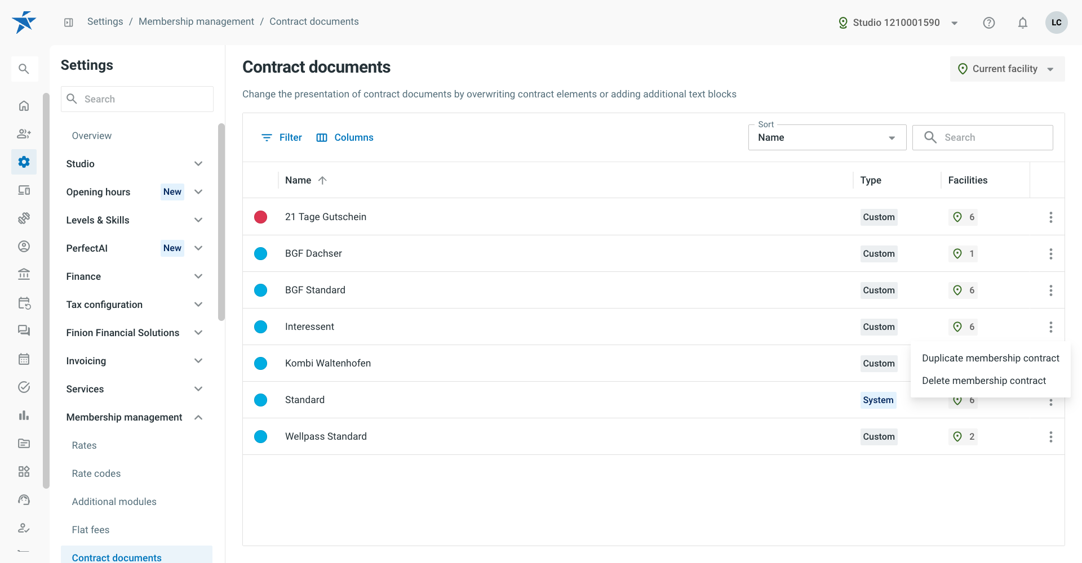Open the bank building icon in the rail
This screenshot has width=1082, height=563.
pyautogui.click(x=24, y=275)
